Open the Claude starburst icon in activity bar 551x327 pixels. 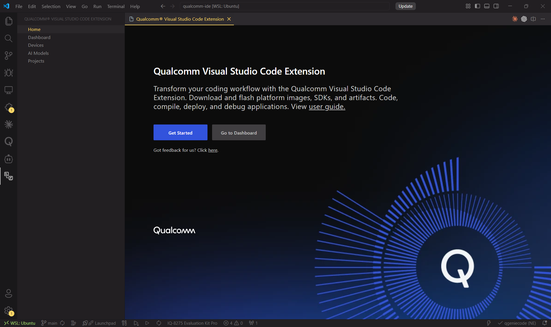click(x=9, y=124)
